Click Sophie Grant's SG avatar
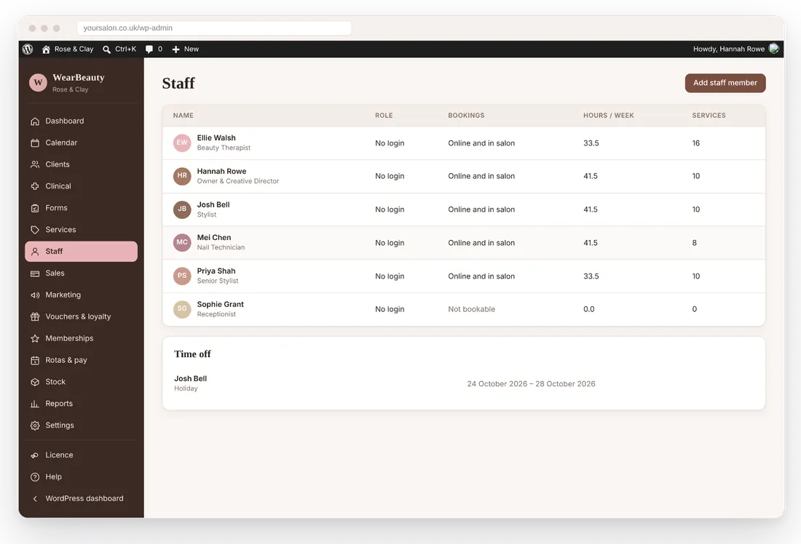 182,309
